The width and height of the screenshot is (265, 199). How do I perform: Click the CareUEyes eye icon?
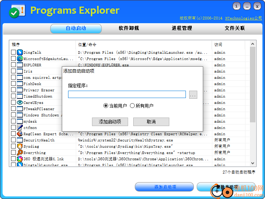[20, 102]
